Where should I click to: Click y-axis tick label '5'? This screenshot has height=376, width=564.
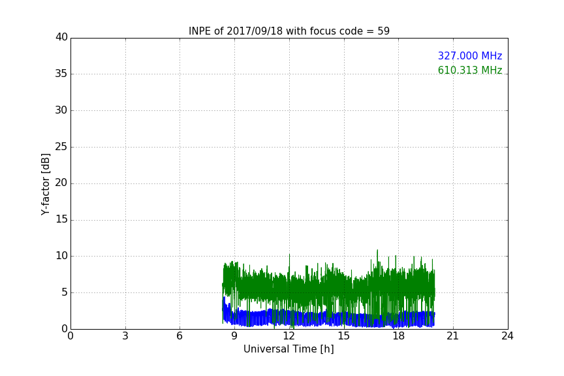pyautogui.click(x=65, y=292)
